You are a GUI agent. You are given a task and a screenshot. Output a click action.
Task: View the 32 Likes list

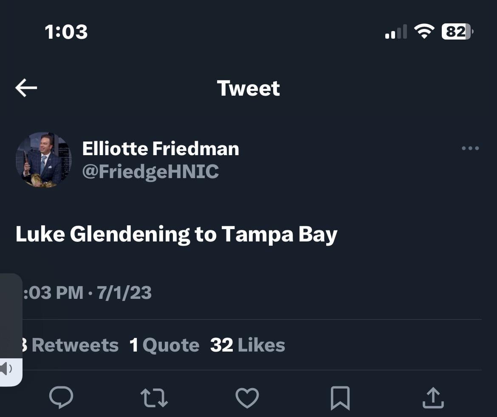(x=248, y=345)
